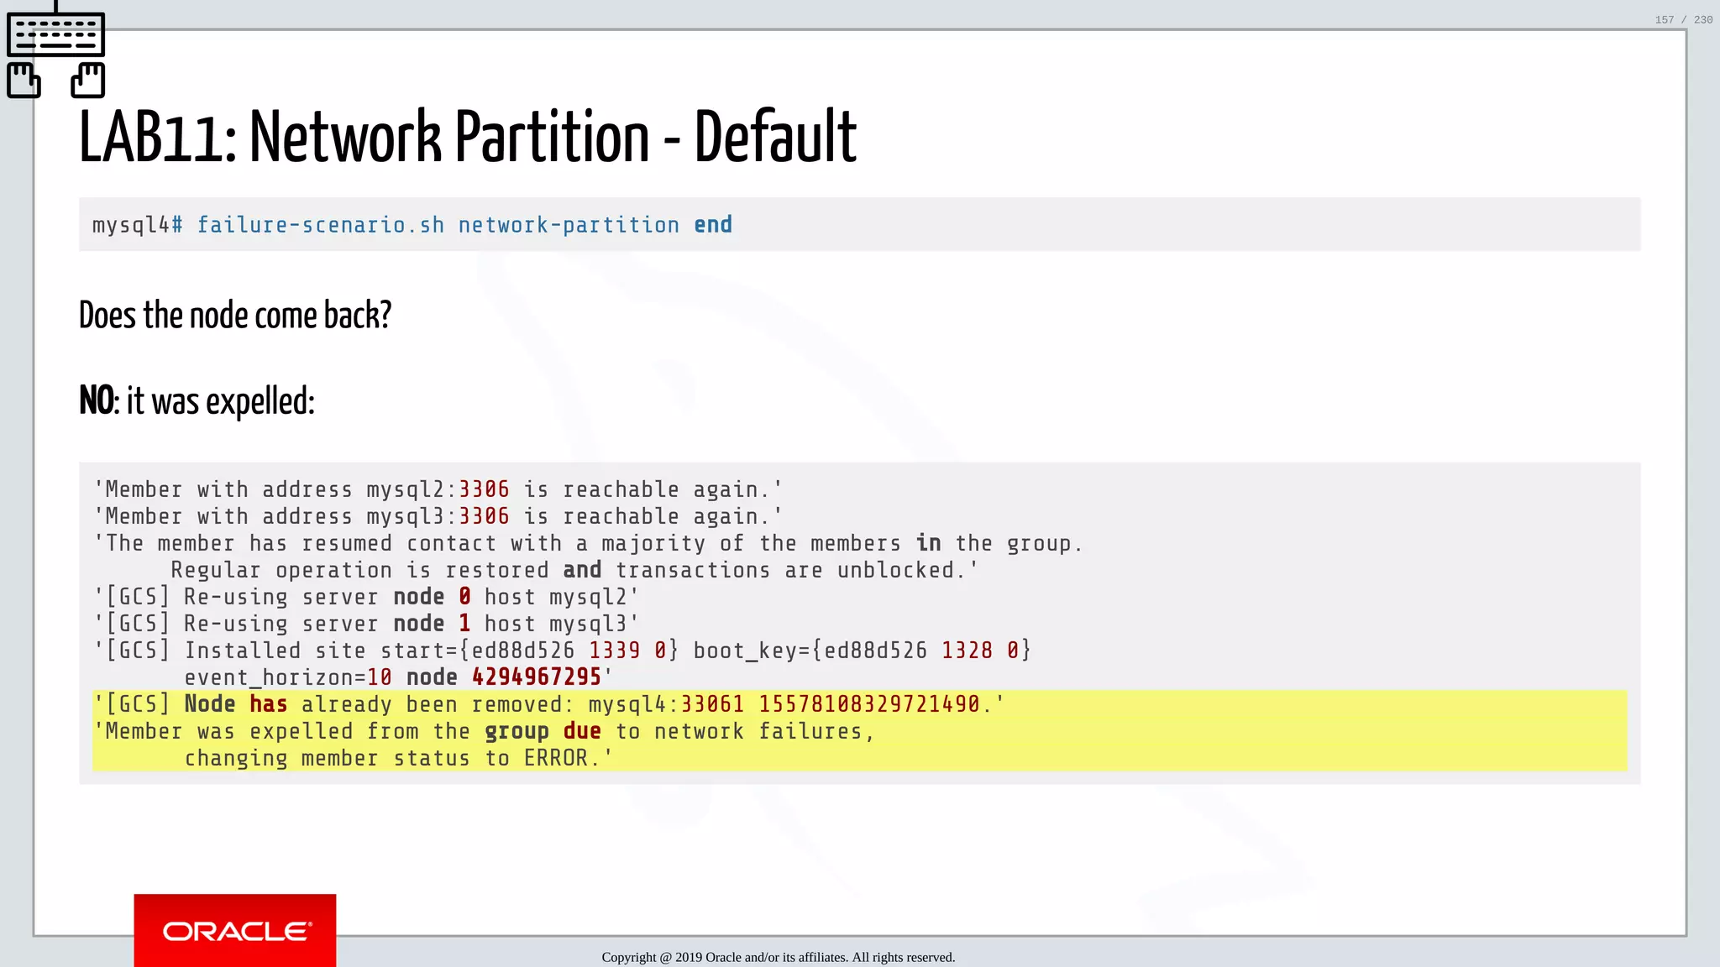Click the 'event_horizon=10 node 4294967295' line

point(398,677)
